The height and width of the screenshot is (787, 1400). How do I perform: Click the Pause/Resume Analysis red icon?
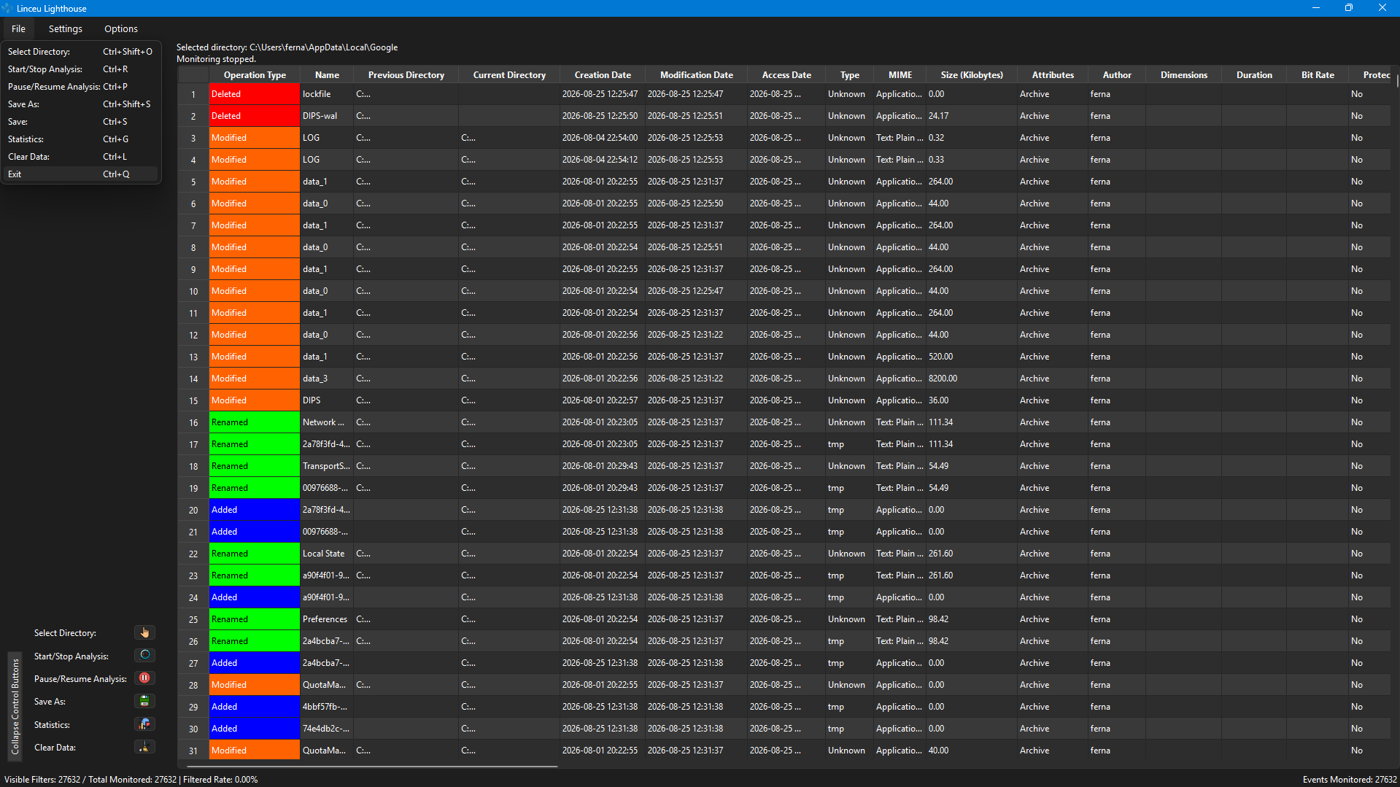tap(144, 678)
